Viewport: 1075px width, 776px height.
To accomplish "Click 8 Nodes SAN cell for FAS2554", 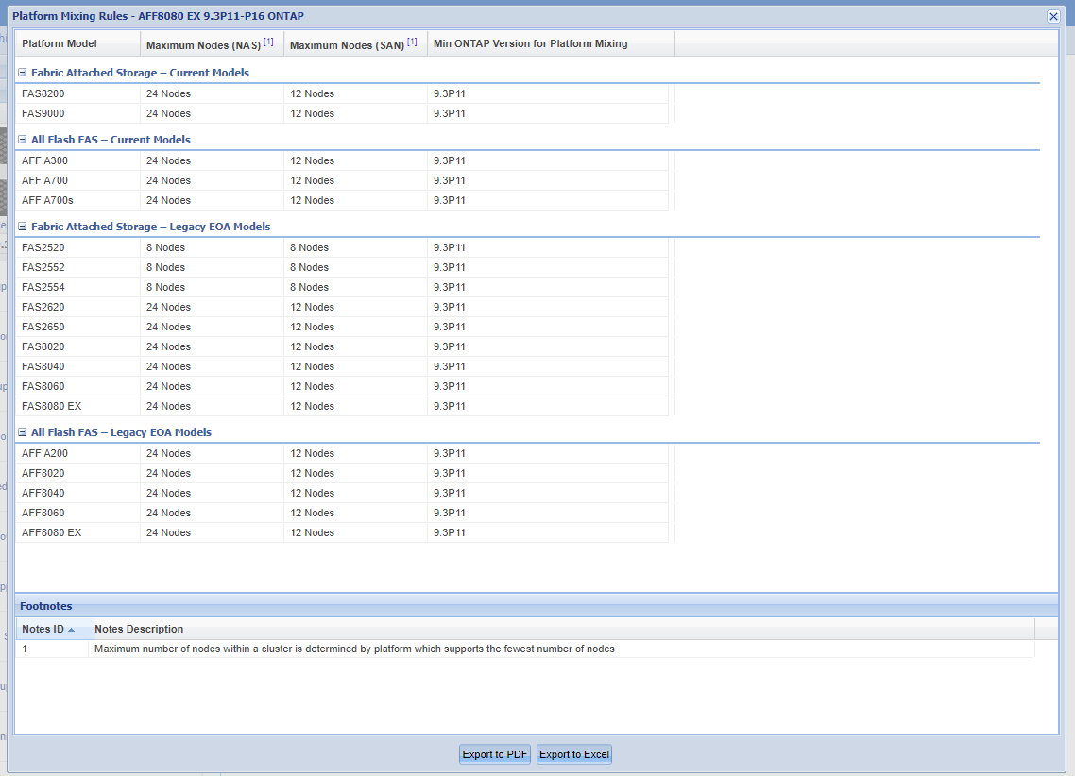I will click(x=356, y=288).
